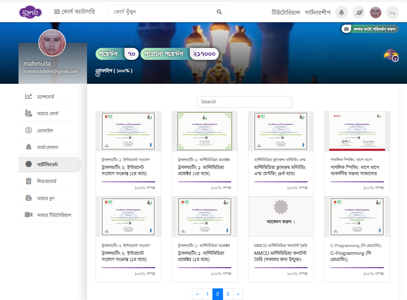The image size is (407, 300).
Task: Click the পয়েন্টস ৭০ badge
Action: 117,54
